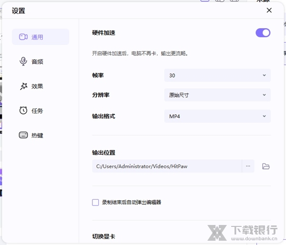Toggle the 硬件加速 hardware acceleration switch
The image size is (286, 245).
(x=263, y=33)
